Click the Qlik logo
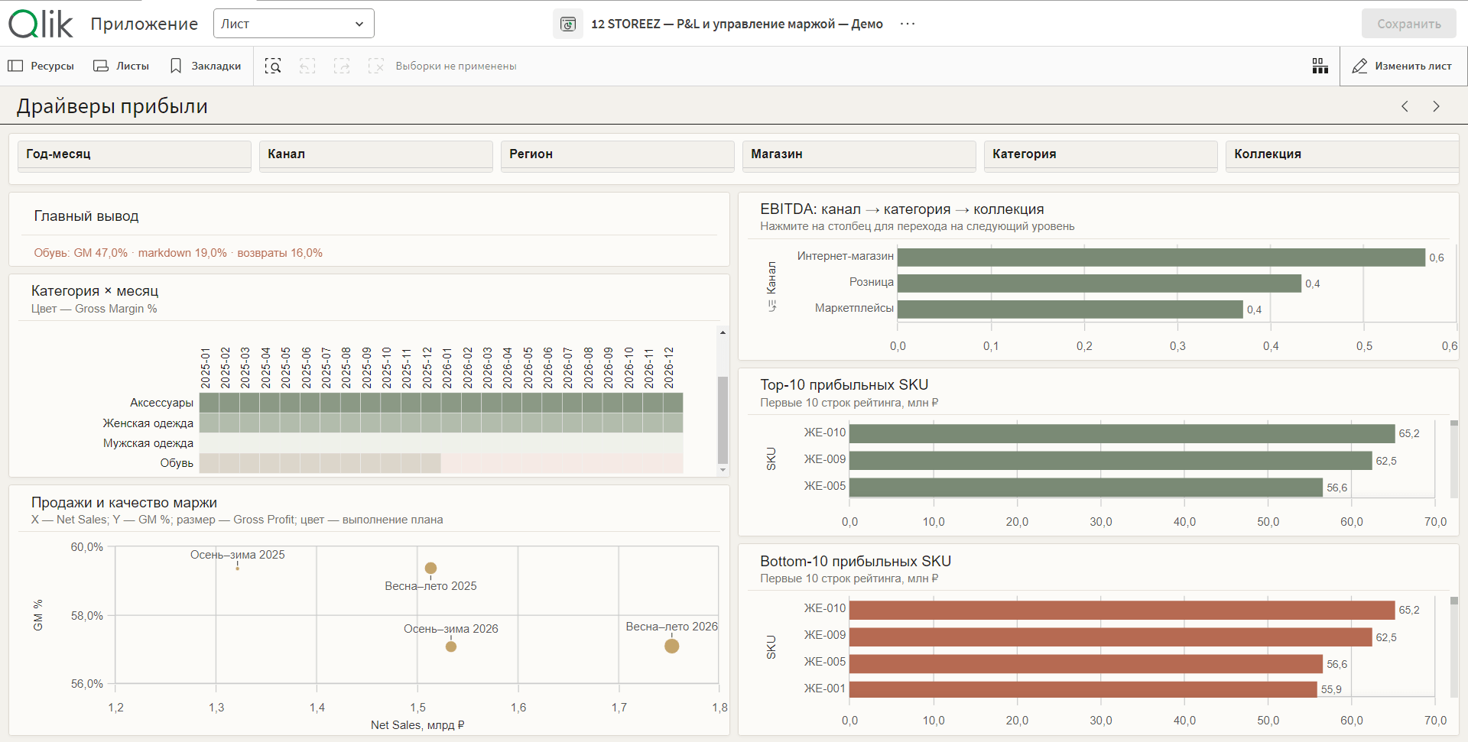This screenshot has width=1468, height=742. pos(41,24)
